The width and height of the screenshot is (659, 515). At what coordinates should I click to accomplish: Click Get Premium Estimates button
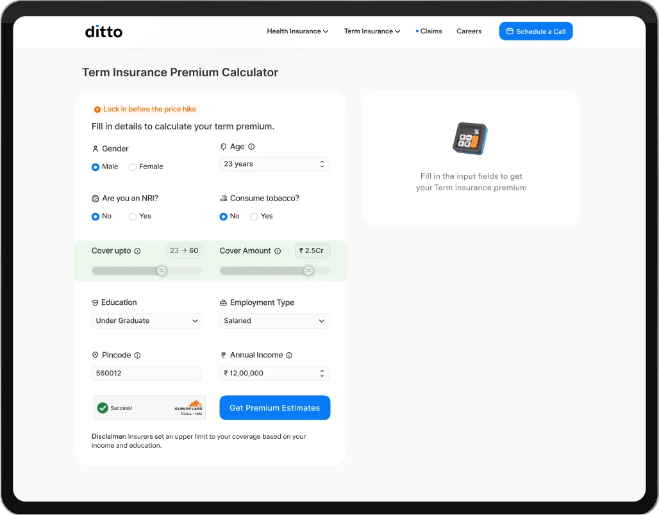point(275,408)
